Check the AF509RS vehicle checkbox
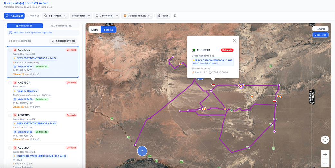Screen dimensions: 335x168 click(10, 115)
